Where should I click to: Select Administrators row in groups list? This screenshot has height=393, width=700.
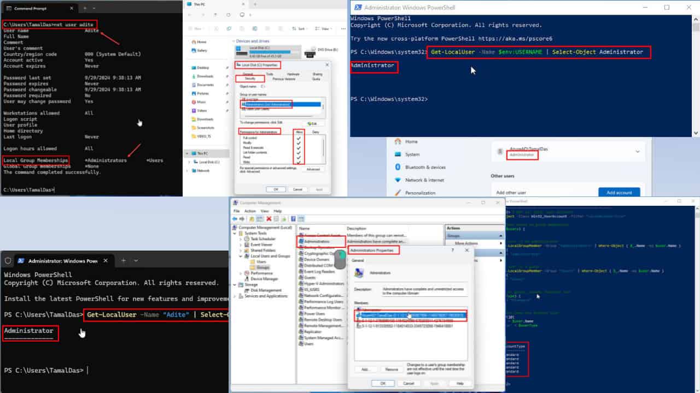click(x=322, y=240)
